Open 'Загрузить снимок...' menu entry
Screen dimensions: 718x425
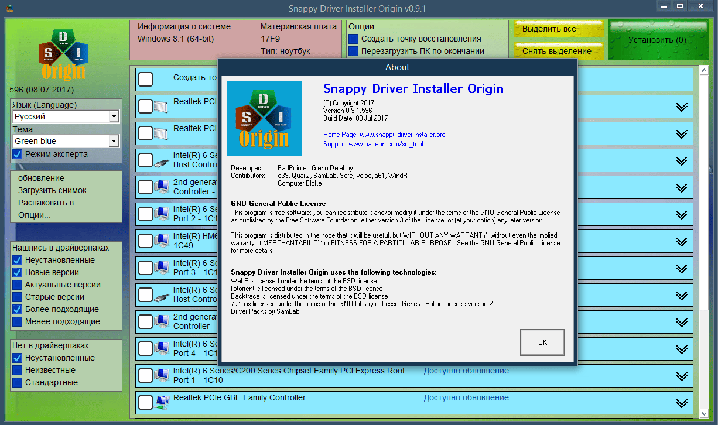click(56, 190)
